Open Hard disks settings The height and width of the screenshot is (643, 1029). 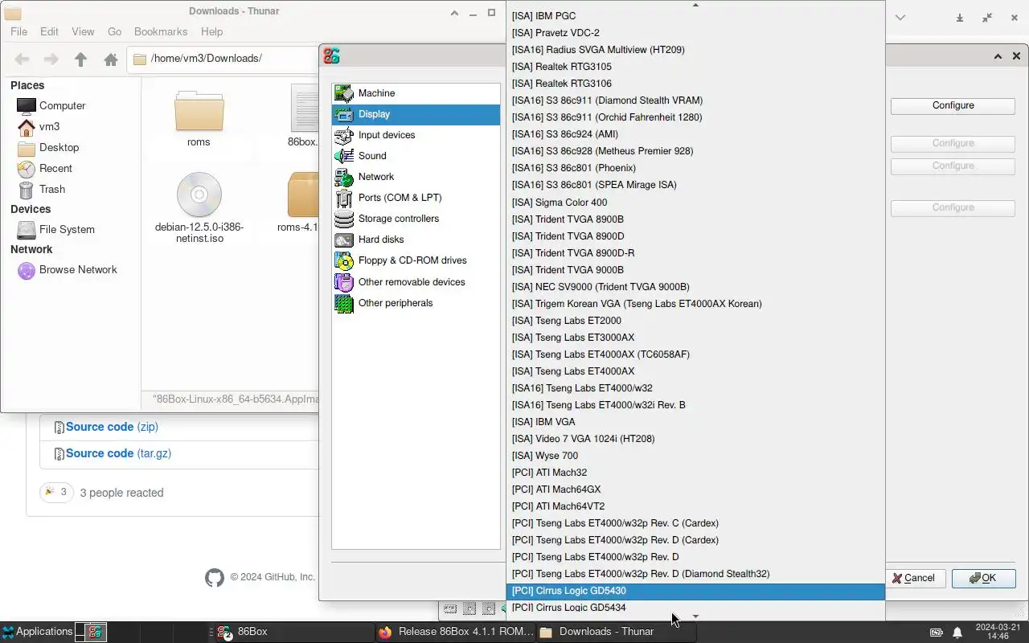[416, 240]
